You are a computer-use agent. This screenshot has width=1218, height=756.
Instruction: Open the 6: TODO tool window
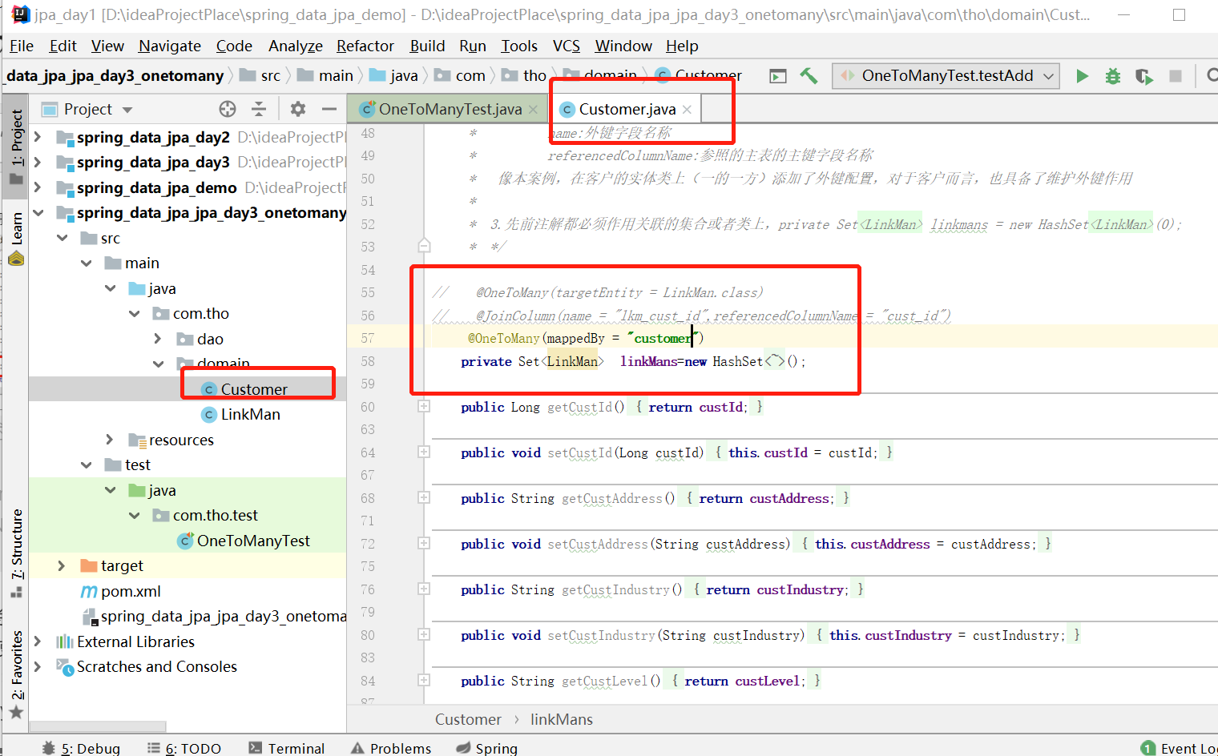tap(184, 748)
